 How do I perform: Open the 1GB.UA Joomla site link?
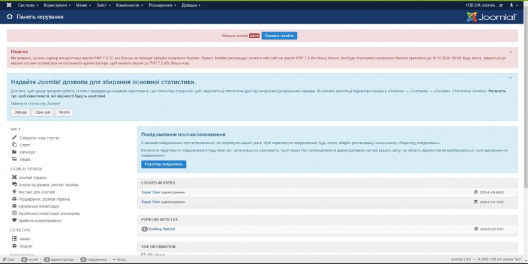484,5
